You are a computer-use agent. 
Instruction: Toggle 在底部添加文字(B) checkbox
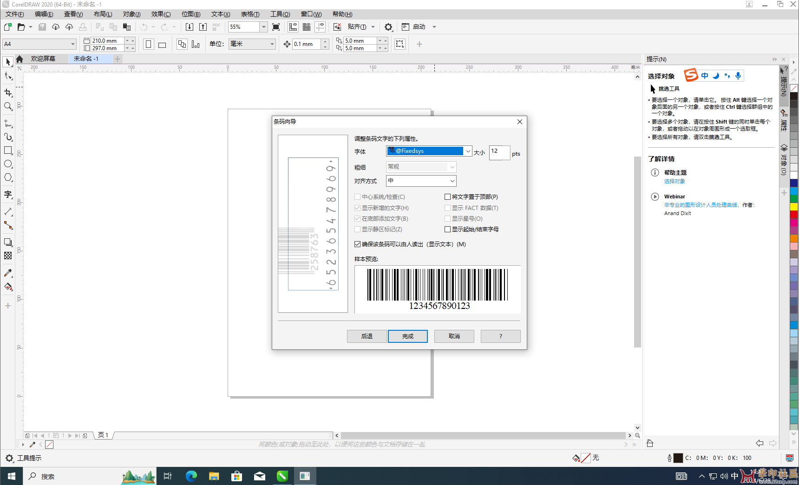pyautogui.click(x=357, y=219)
